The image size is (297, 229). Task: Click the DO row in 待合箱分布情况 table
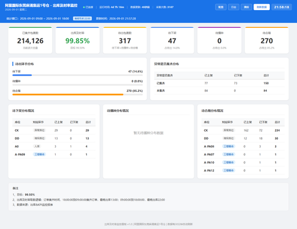(x=243, y=138)
